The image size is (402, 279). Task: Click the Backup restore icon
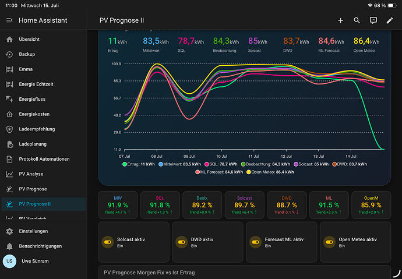[9, 54]
